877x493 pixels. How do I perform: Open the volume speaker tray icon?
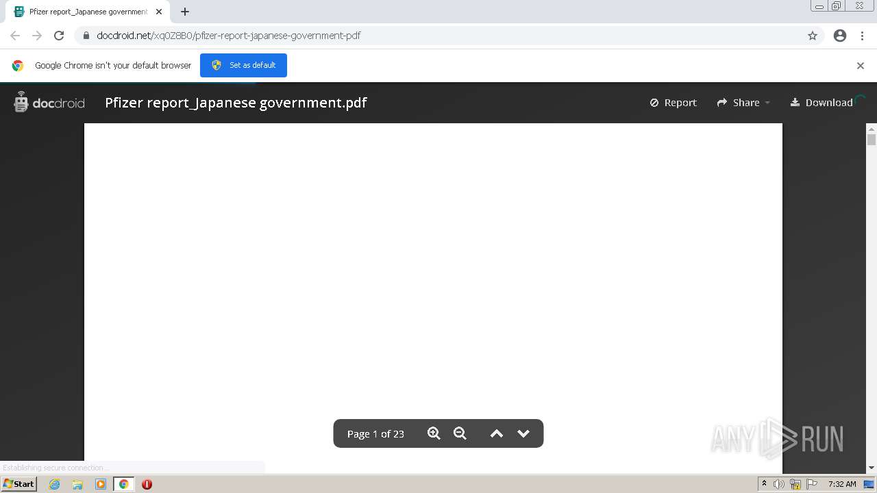point(779,484)
